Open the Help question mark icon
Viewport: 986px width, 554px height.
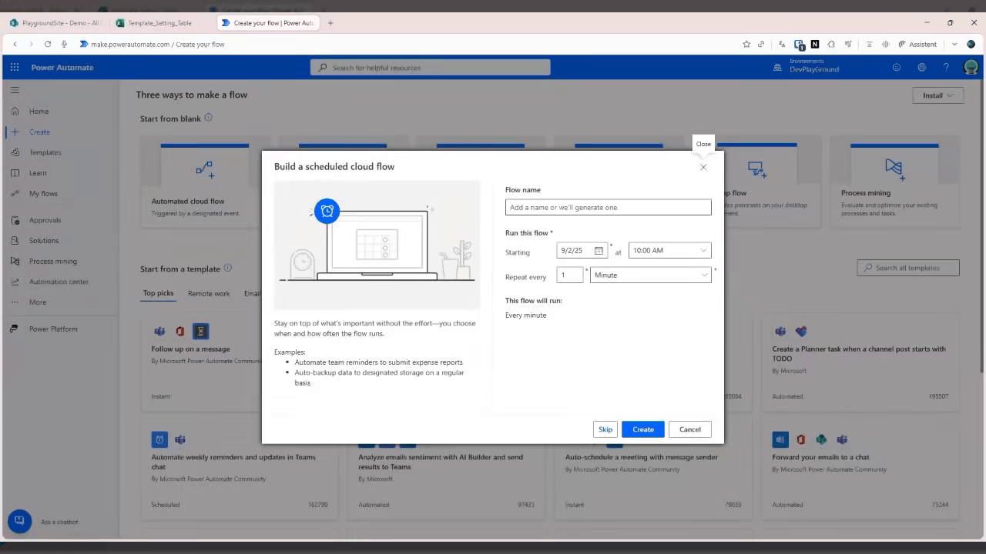click(x=946, y=68)
